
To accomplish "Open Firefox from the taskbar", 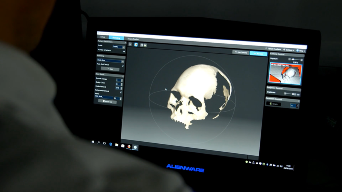I will pyautogui.click(x=129, y=146).
